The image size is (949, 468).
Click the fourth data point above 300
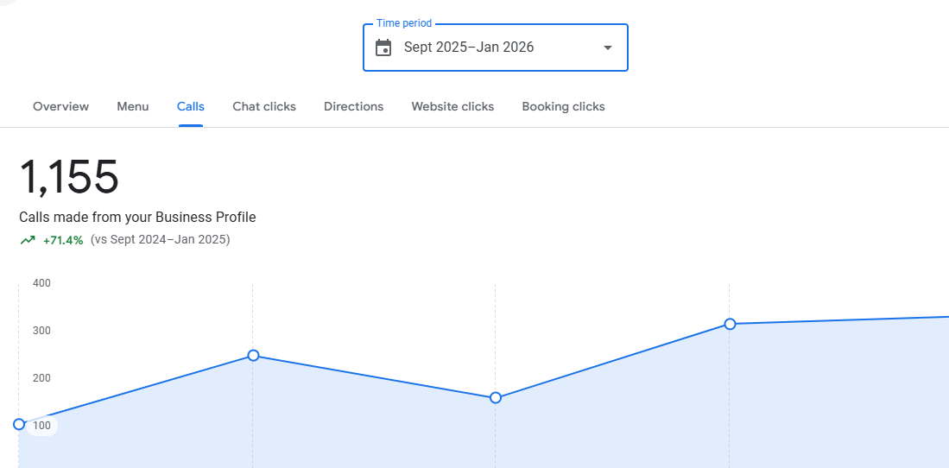click(x=730, y=324)
